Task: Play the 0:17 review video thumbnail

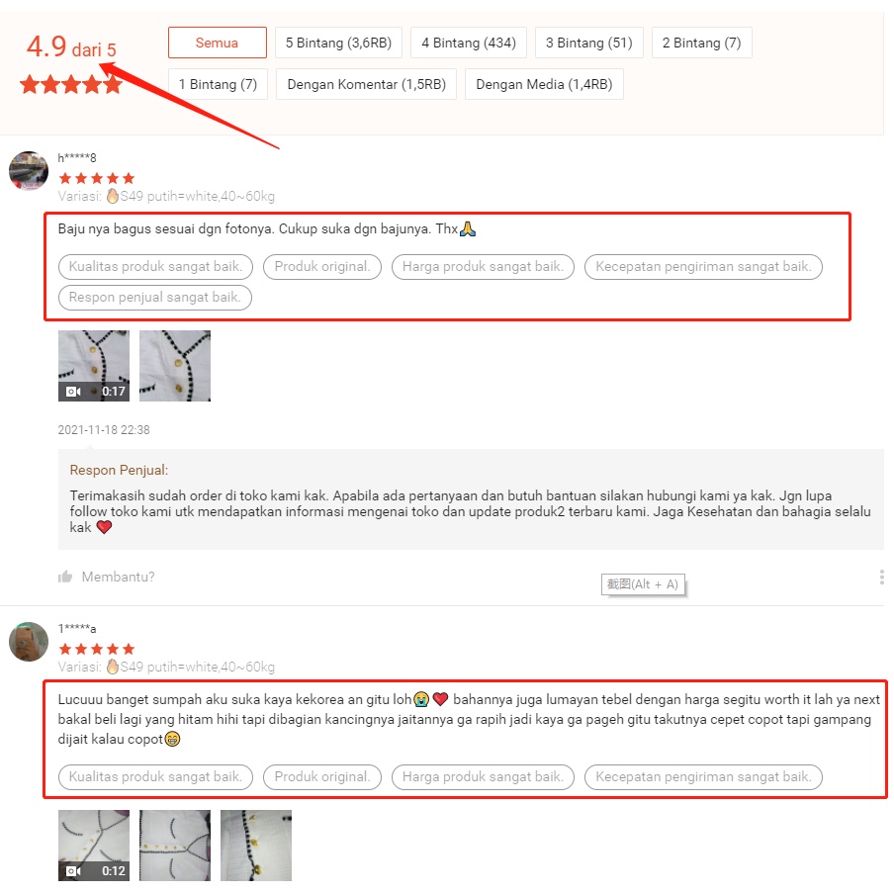Action: point(94,366)
